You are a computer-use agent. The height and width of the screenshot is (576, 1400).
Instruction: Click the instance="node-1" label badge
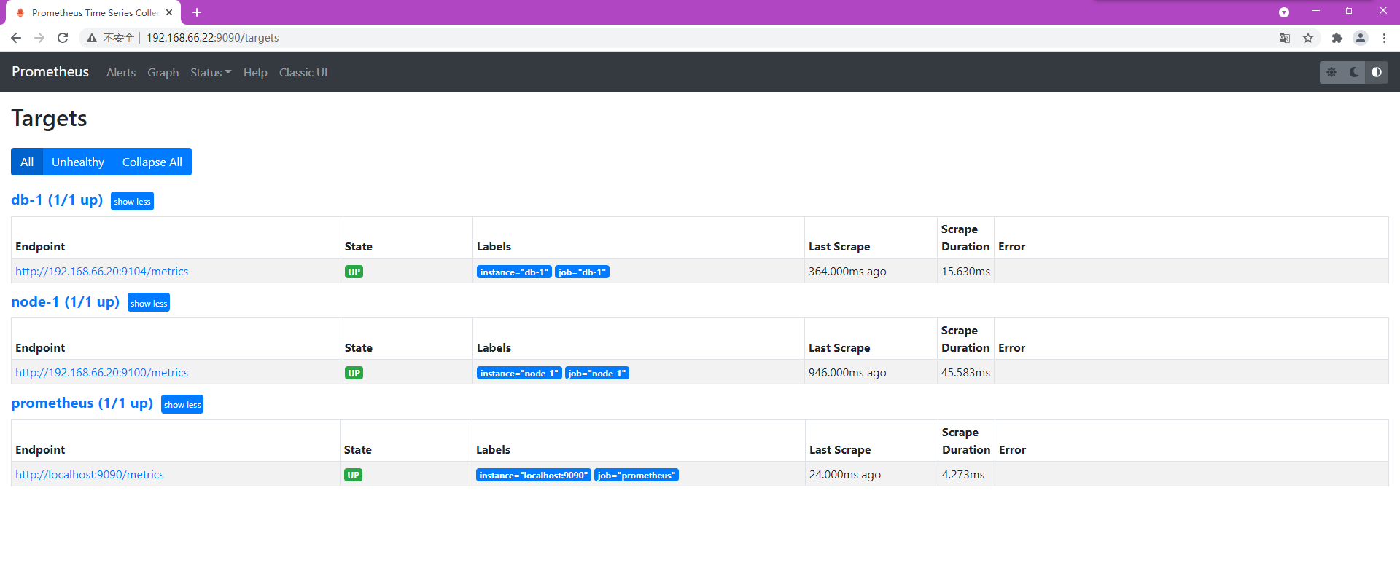(519, 373)
